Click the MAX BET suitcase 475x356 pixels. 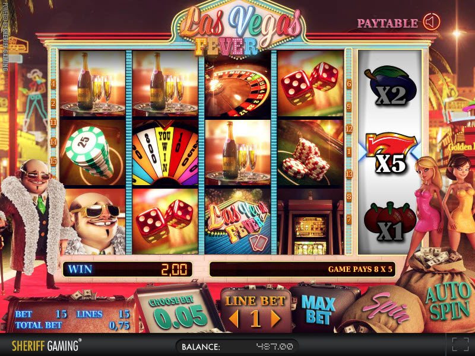pyautogui.click(x=319, y=309)
